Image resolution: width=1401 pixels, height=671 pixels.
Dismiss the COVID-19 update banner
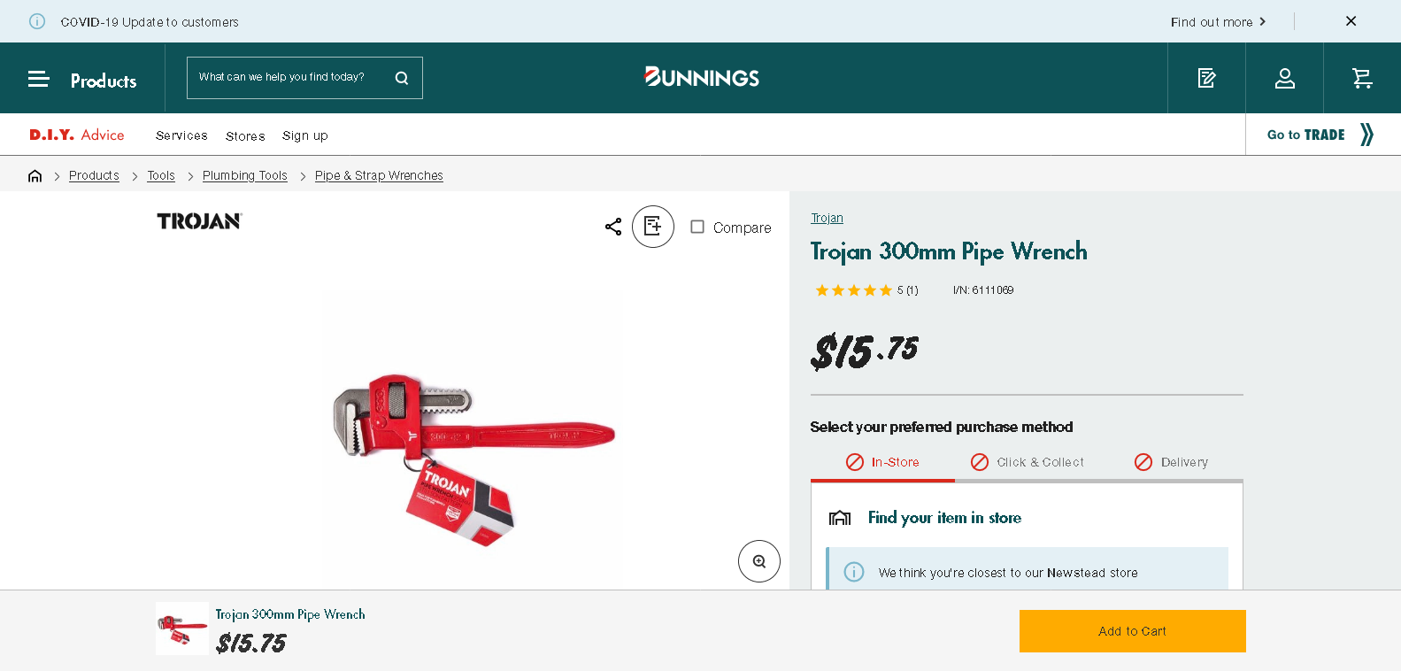tap(1351, 20)
